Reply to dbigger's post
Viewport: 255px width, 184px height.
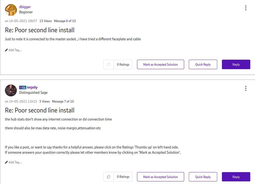(x=236, y=64)
